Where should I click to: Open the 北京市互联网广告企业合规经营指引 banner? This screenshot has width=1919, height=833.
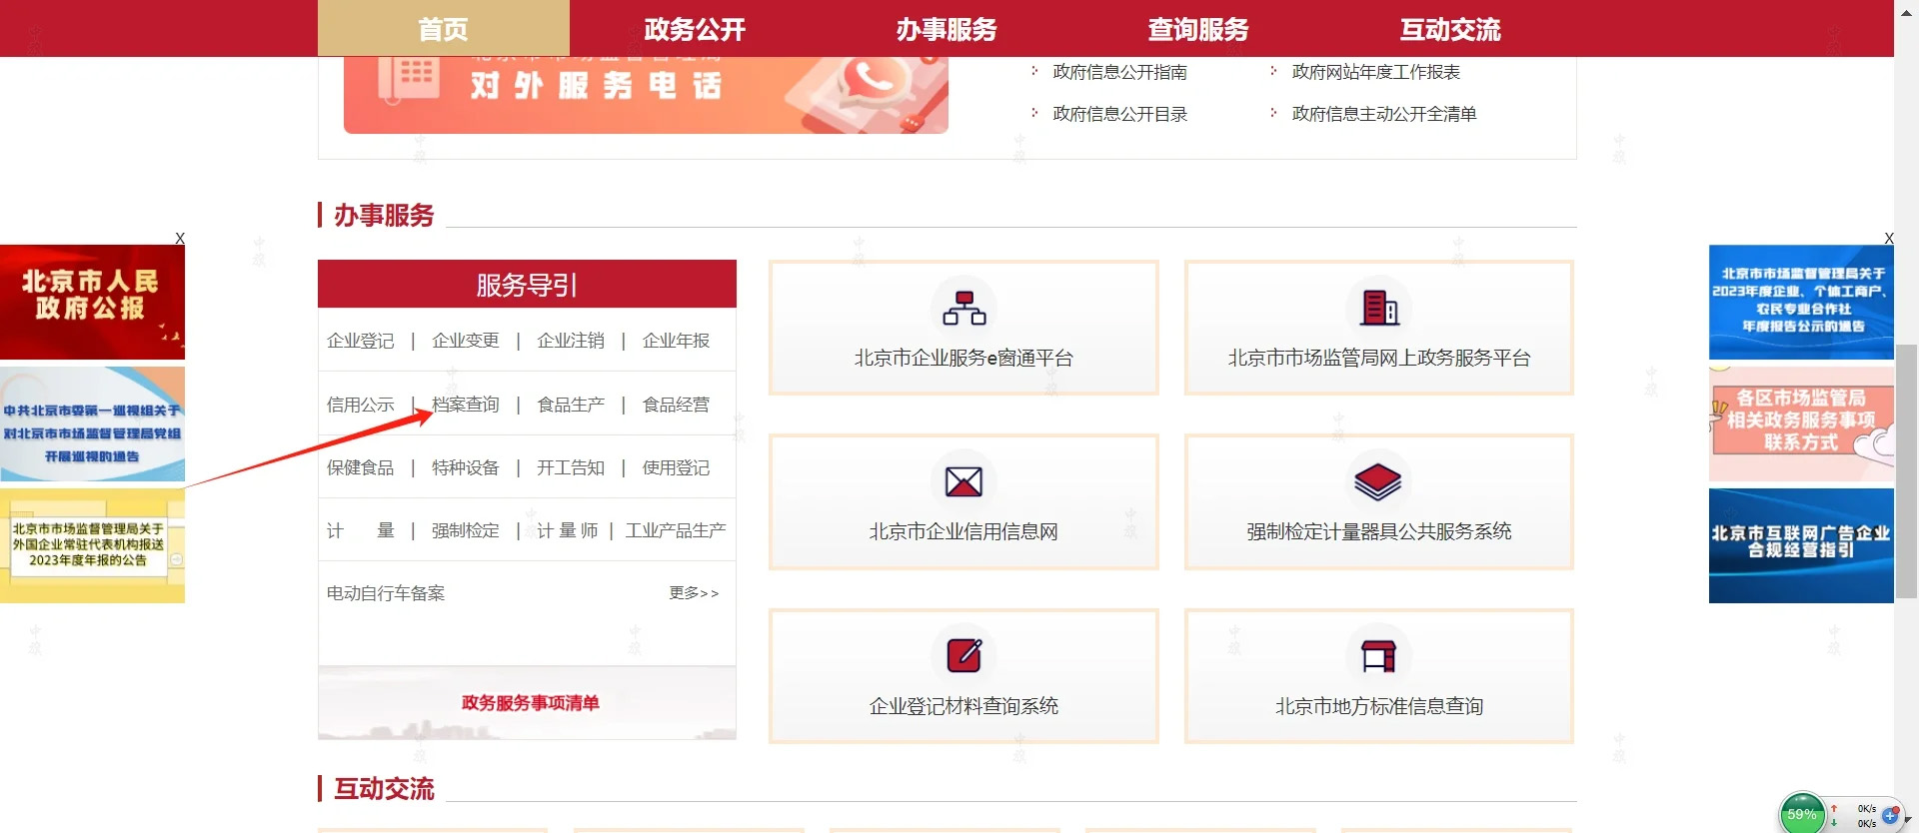[x=1801, y=545]
